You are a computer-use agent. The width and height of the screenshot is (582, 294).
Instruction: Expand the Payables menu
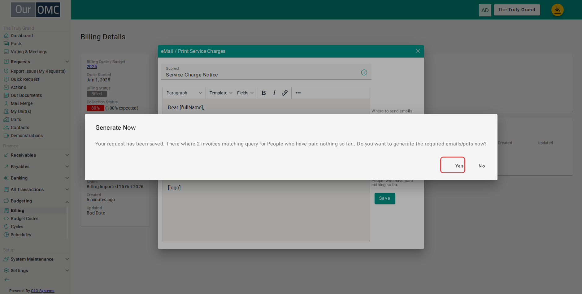click(x=36, y=166)
